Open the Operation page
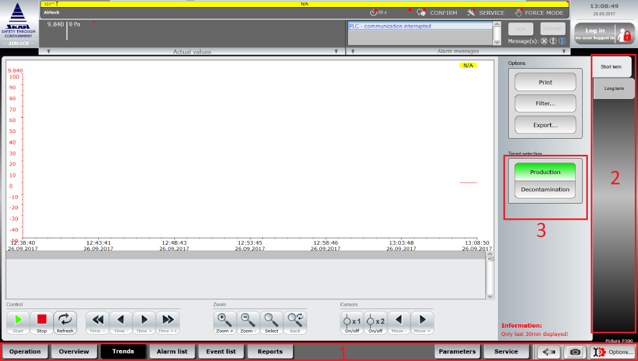 pos(25,351)
